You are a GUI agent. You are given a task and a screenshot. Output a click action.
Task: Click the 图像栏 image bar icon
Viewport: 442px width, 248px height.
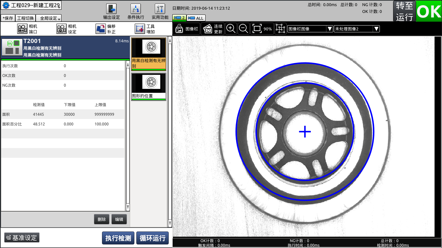pos(187,29)
